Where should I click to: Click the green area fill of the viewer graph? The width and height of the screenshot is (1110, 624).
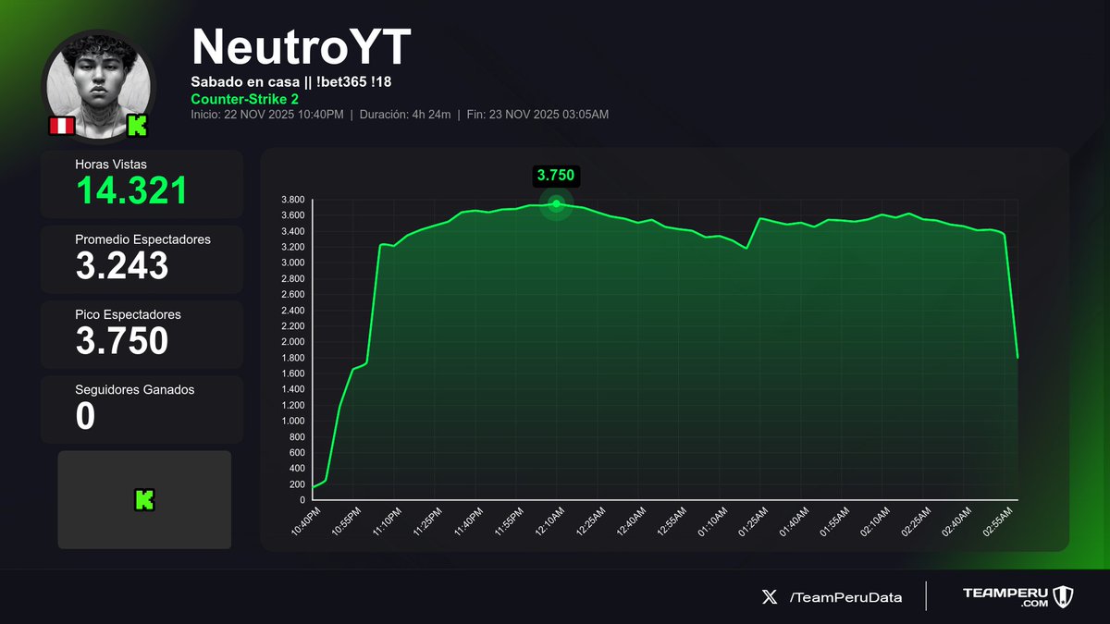coord(647,370)
